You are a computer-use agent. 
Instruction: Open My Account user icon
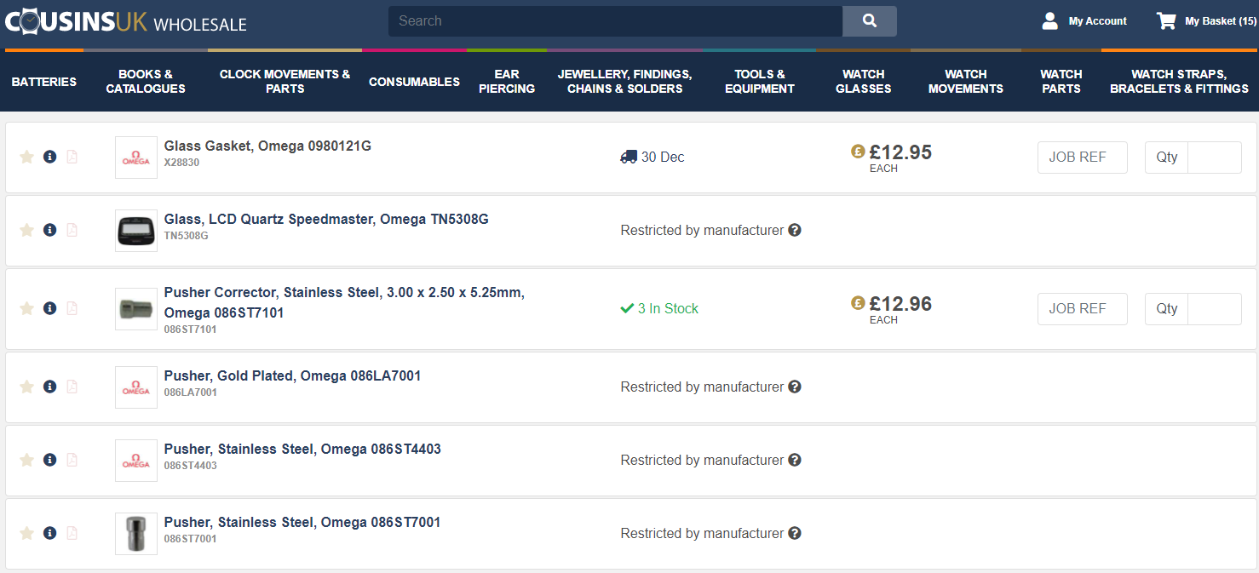coord(1049,21)
